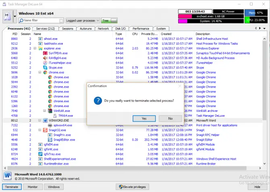Clear the Name filter with its X icon
This screenshot has height=192, width=270.
point(61,21)
